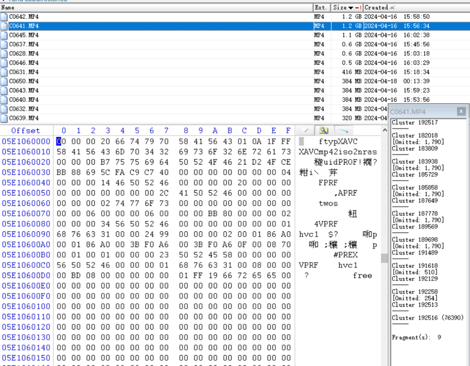Click offset 05E1060000 in hex view
Image resolution: width=470 pixels, height=366 pixels.
click(x=26, y=142)
